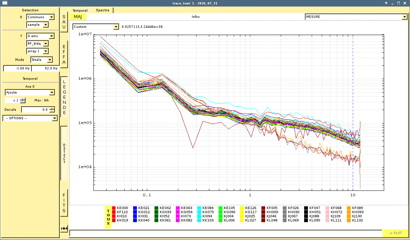The width and height of the screenshot is (410, 240).
Task: Toggle the LEGENDE side panel
Action: [64, 97]
